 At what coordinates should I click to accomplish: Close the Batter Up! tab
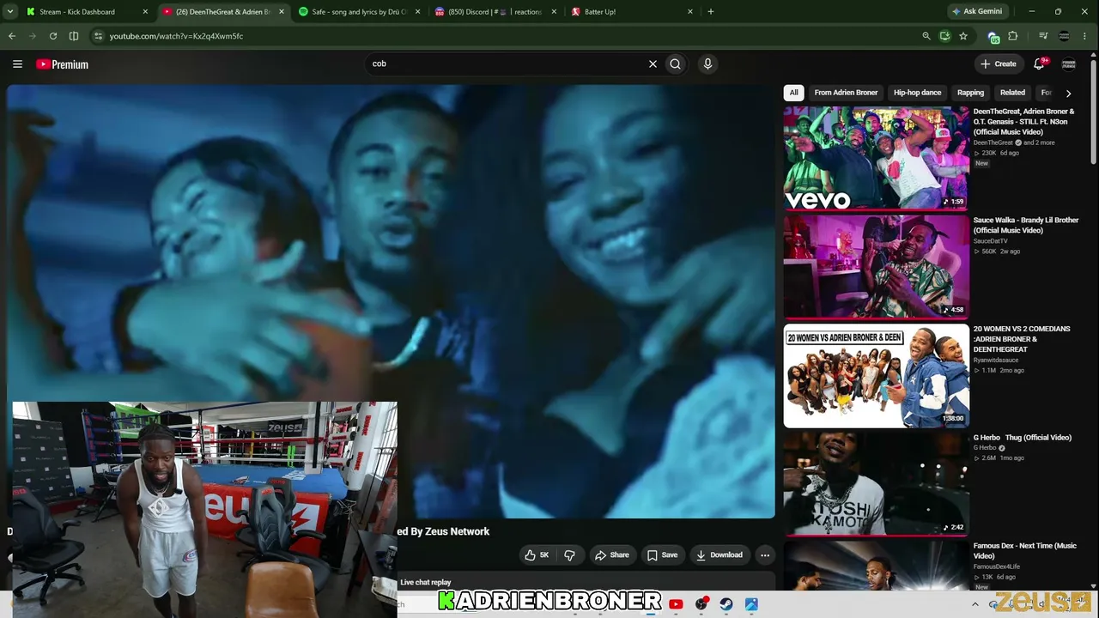coord(690,12)
